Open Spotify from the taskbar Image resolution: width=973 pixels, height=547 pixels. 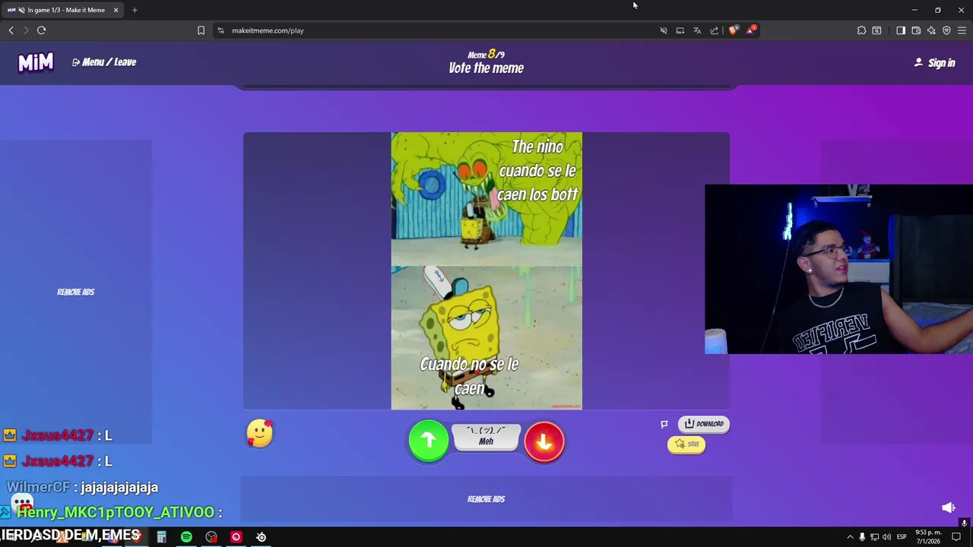[186, 537]
